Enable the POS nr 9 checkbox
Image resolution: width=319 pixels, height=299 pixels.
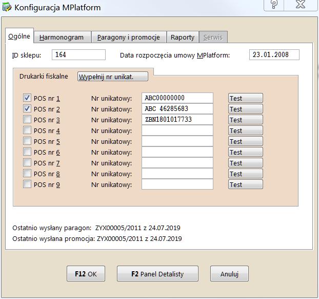tap(27, 184)
